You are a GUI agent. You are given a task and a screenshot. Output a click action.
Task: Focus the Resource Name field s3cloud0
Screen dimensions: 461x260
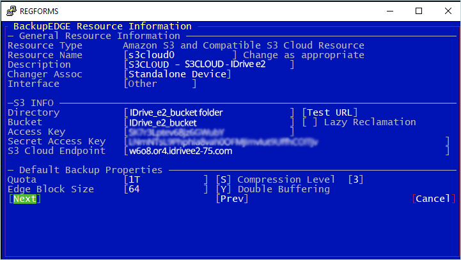pyautogui.click(x=180, y=55)
